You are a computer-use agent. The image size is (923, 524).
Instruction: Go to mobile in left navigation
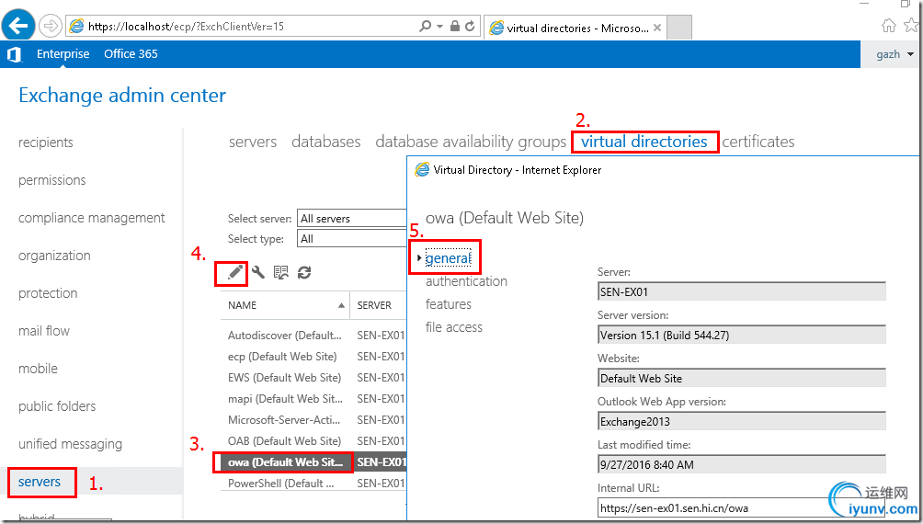pos(38,369)
